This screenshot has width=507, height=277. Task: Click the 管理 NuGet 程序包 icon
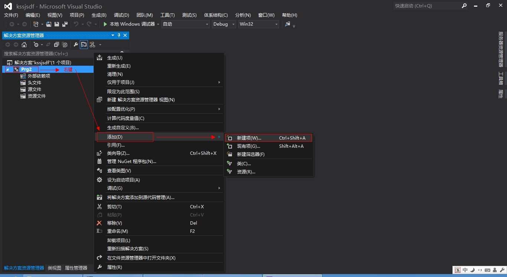[x=99, y=162]
